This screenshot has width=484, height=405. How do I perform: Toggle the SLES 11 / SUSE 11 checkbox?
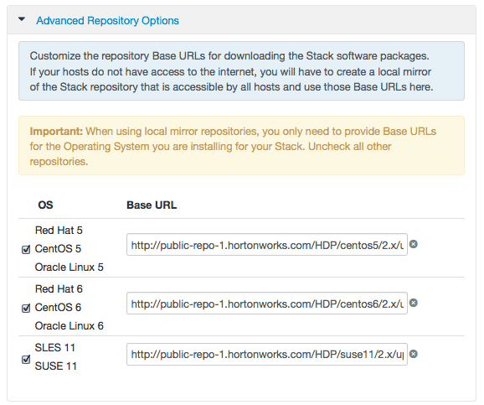[x=26, y=359]
